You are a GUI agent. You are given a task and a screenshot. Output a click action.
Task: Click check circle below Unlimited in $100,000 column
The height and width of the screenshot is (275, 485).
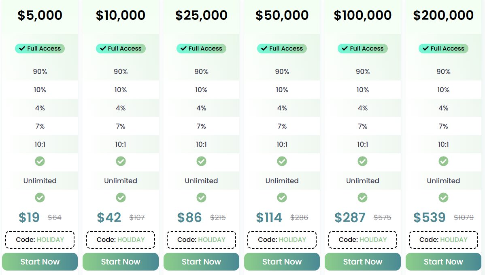pyautogui.click(x=362, y=198)
